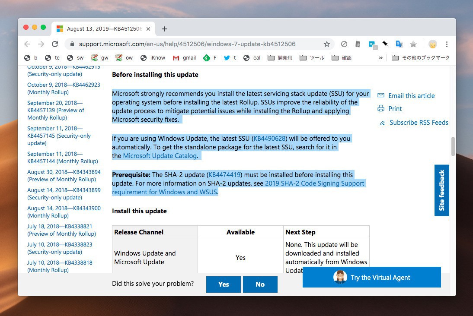This screenshot has height=316, width=473.
Task: Open August 14, 2018—KB4343900 Monthly Rollup
Action: pos(64,212)
